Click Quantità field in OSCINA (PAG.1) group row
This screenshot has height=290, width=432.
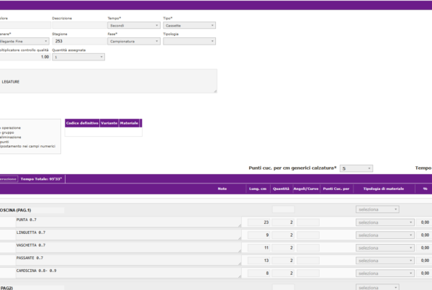pos(283,209)
